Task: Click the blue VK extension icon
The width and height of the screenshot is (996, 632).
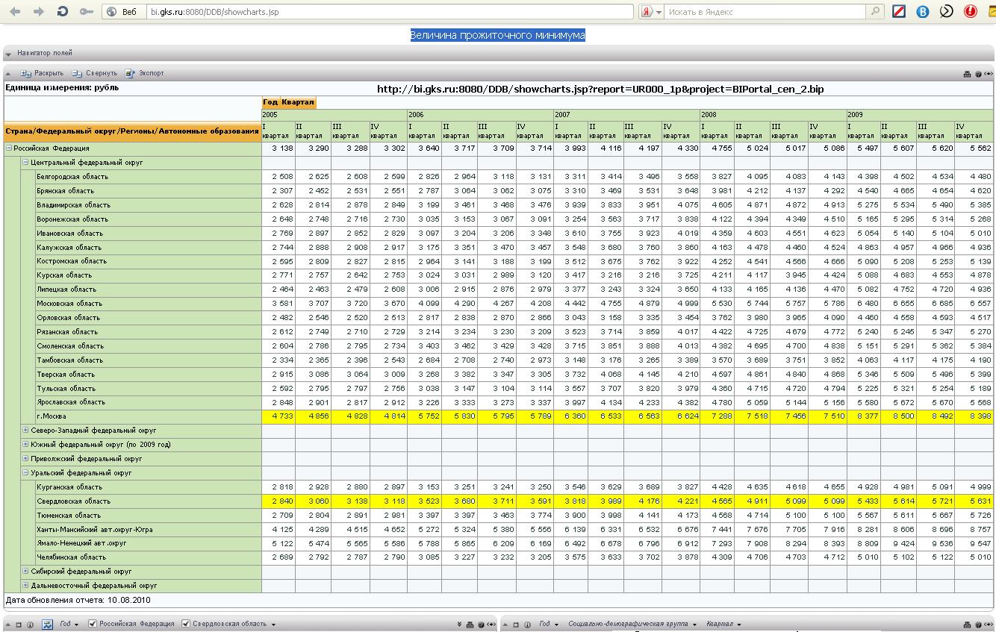Action: tap(923, 12)
